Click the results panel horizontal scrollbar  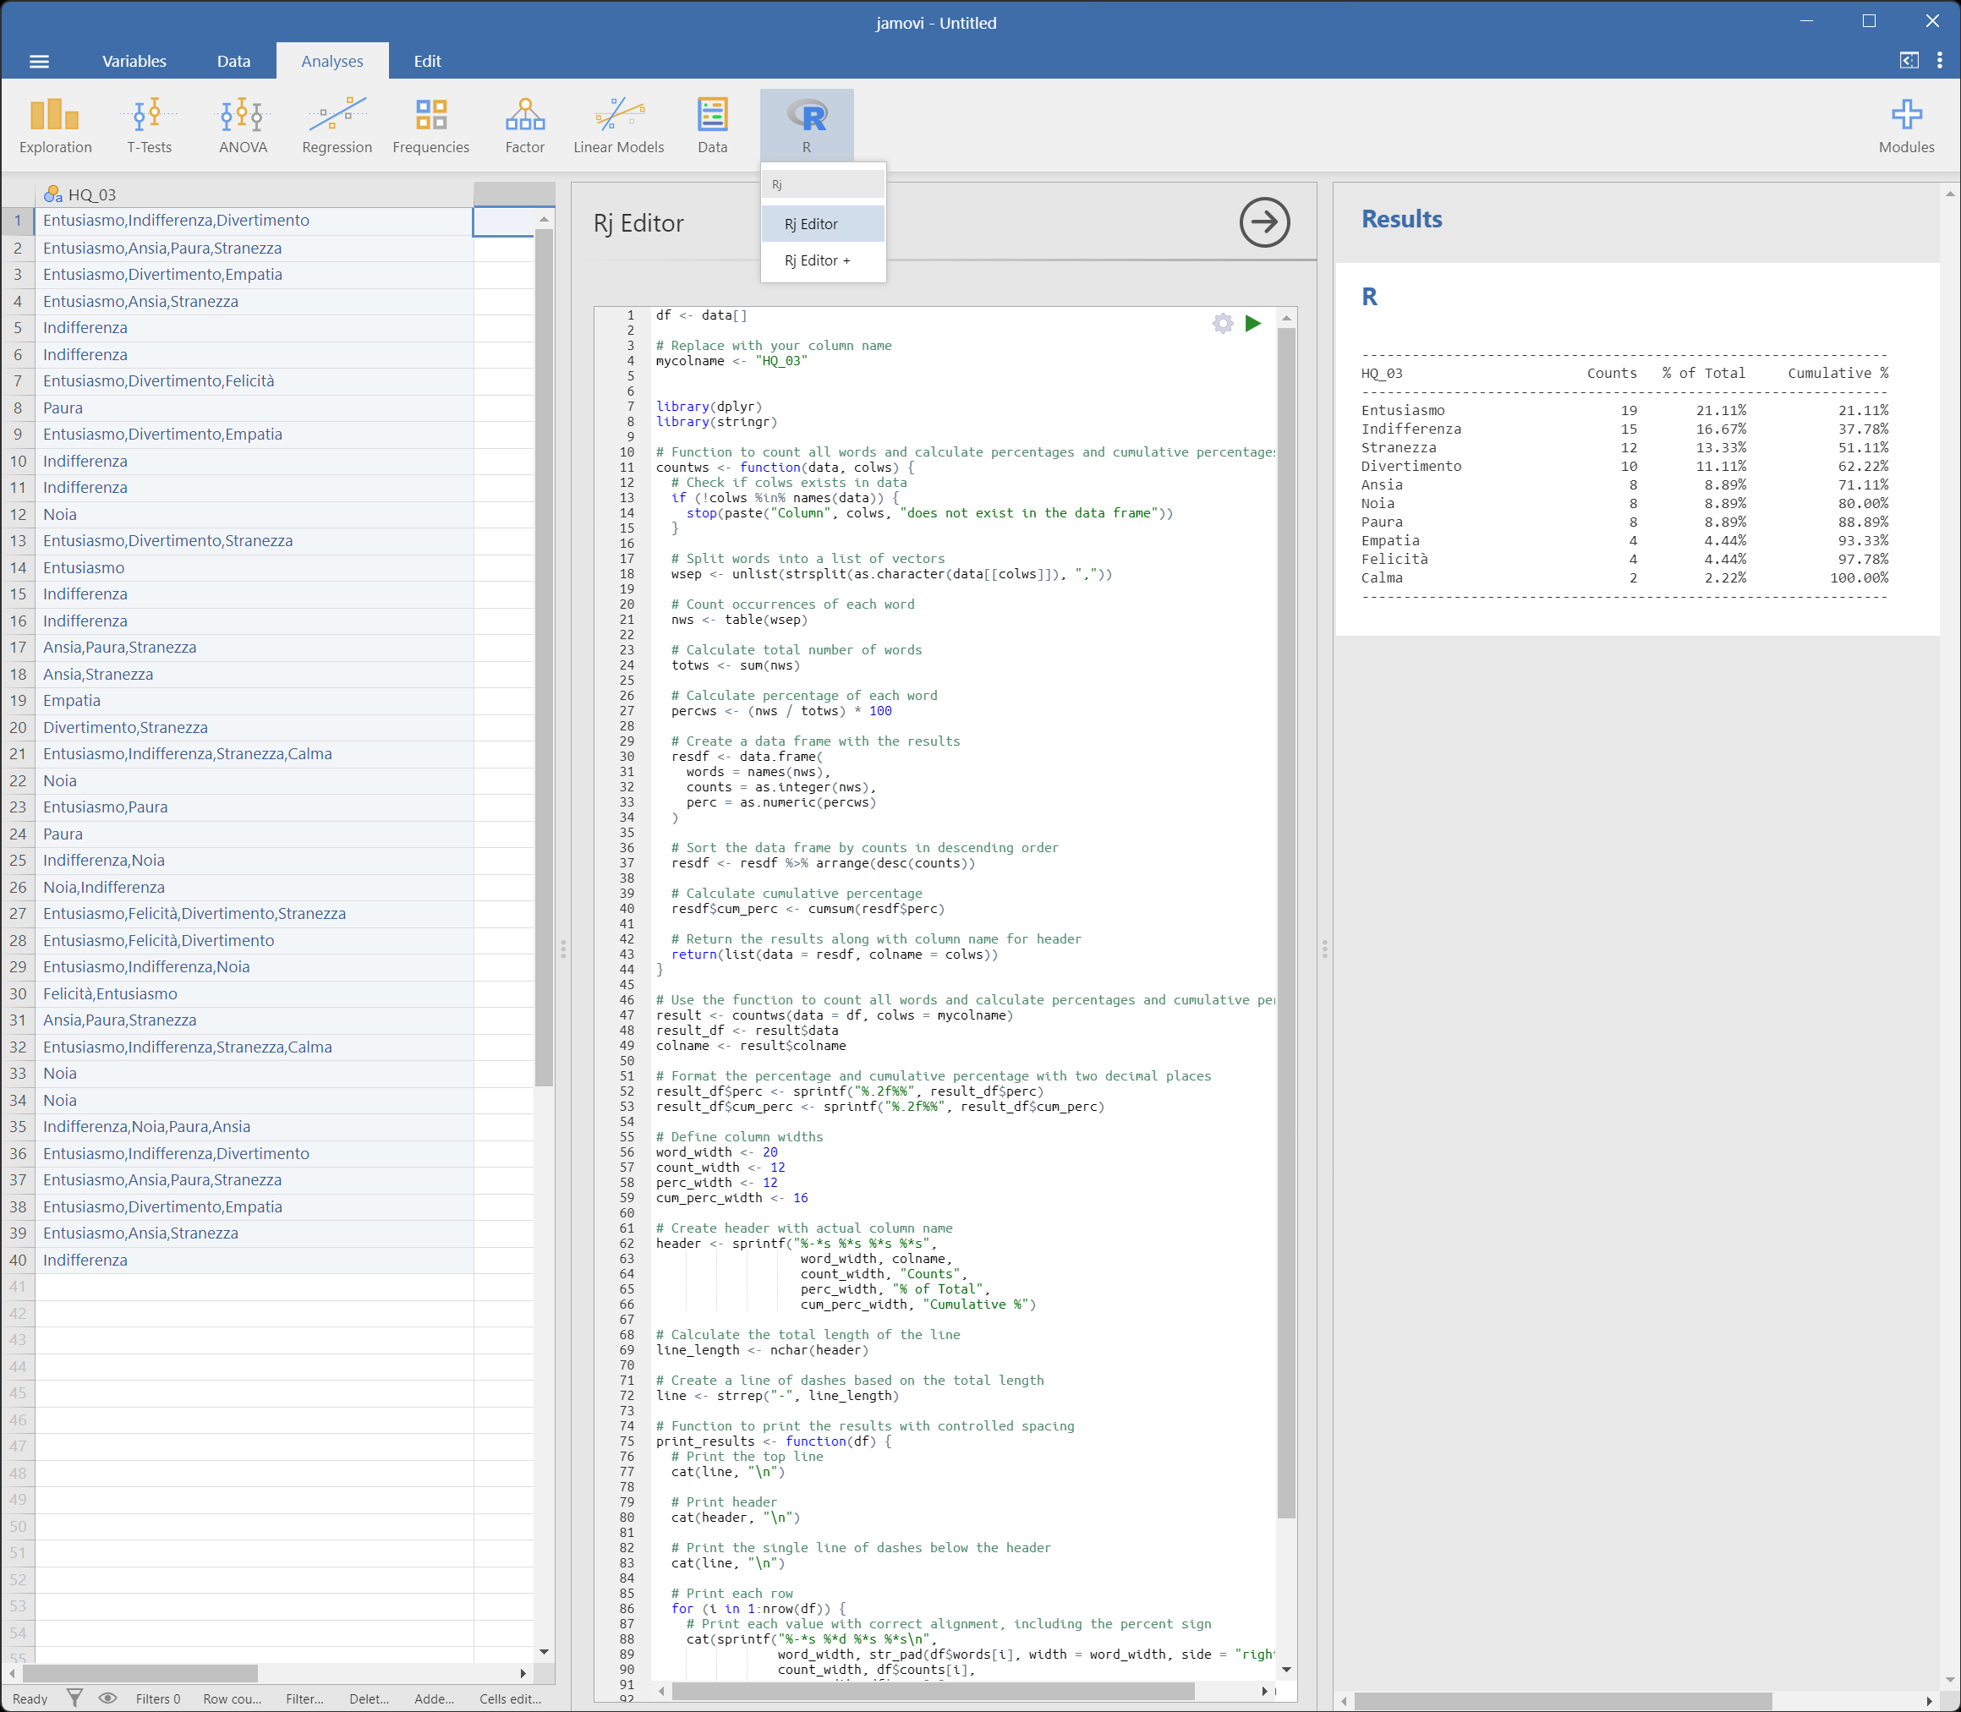(x=1563, y=1702)
